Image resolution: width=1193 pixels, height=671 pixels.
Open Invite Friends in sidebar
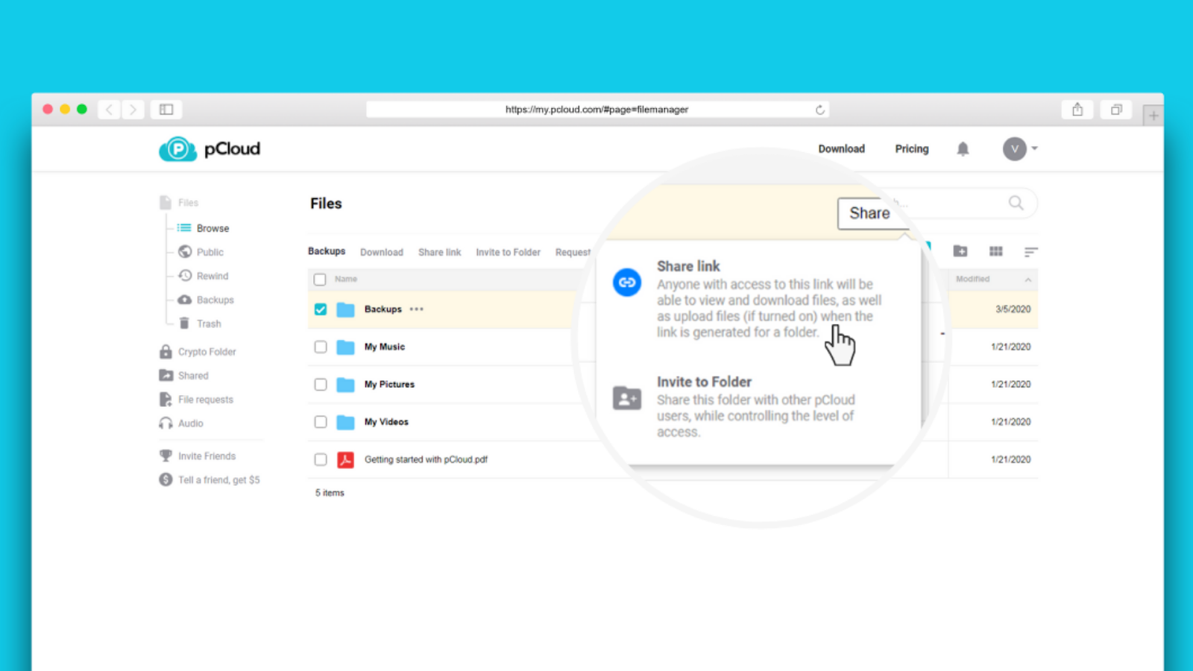(x=198, y=456)
